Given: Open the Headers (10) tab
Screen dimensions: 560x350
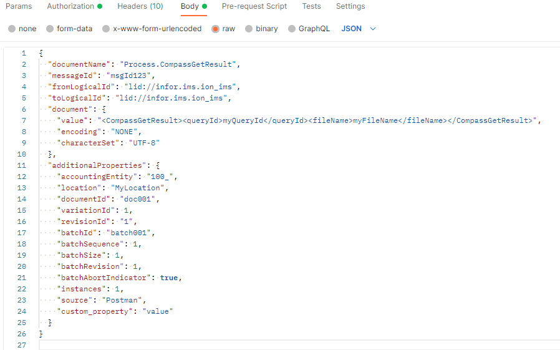Looking at the screenshot, I should 140,6.
